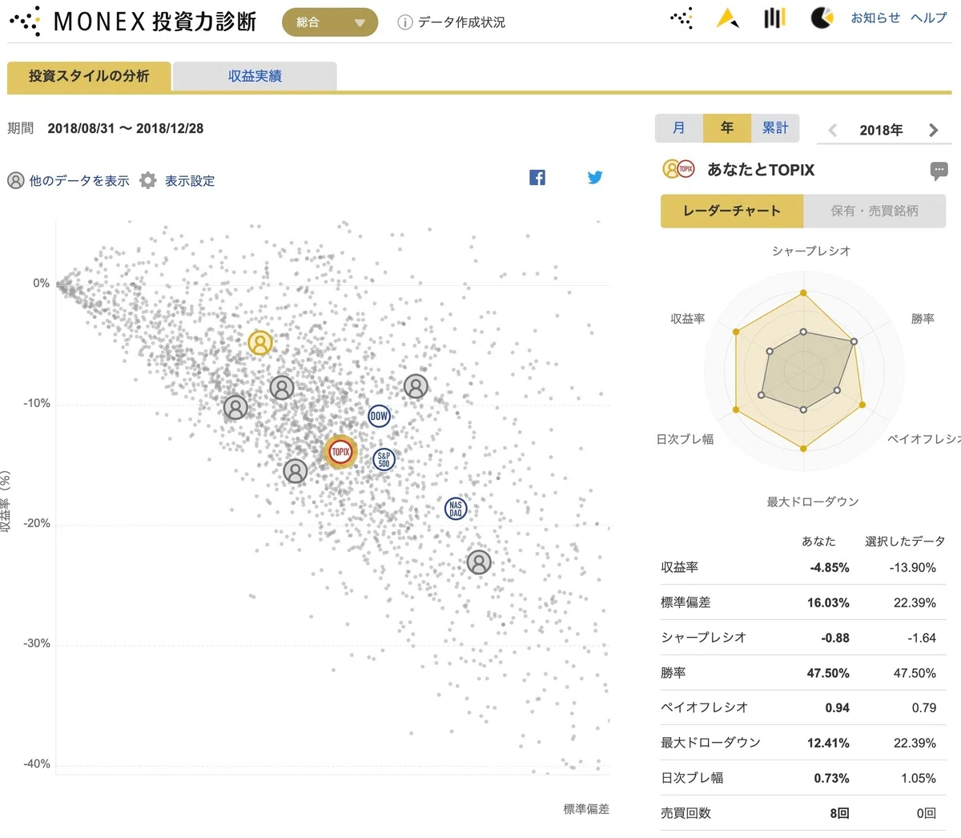Click the 2018年 year label
961x838 pixels.
click(881, 130)
